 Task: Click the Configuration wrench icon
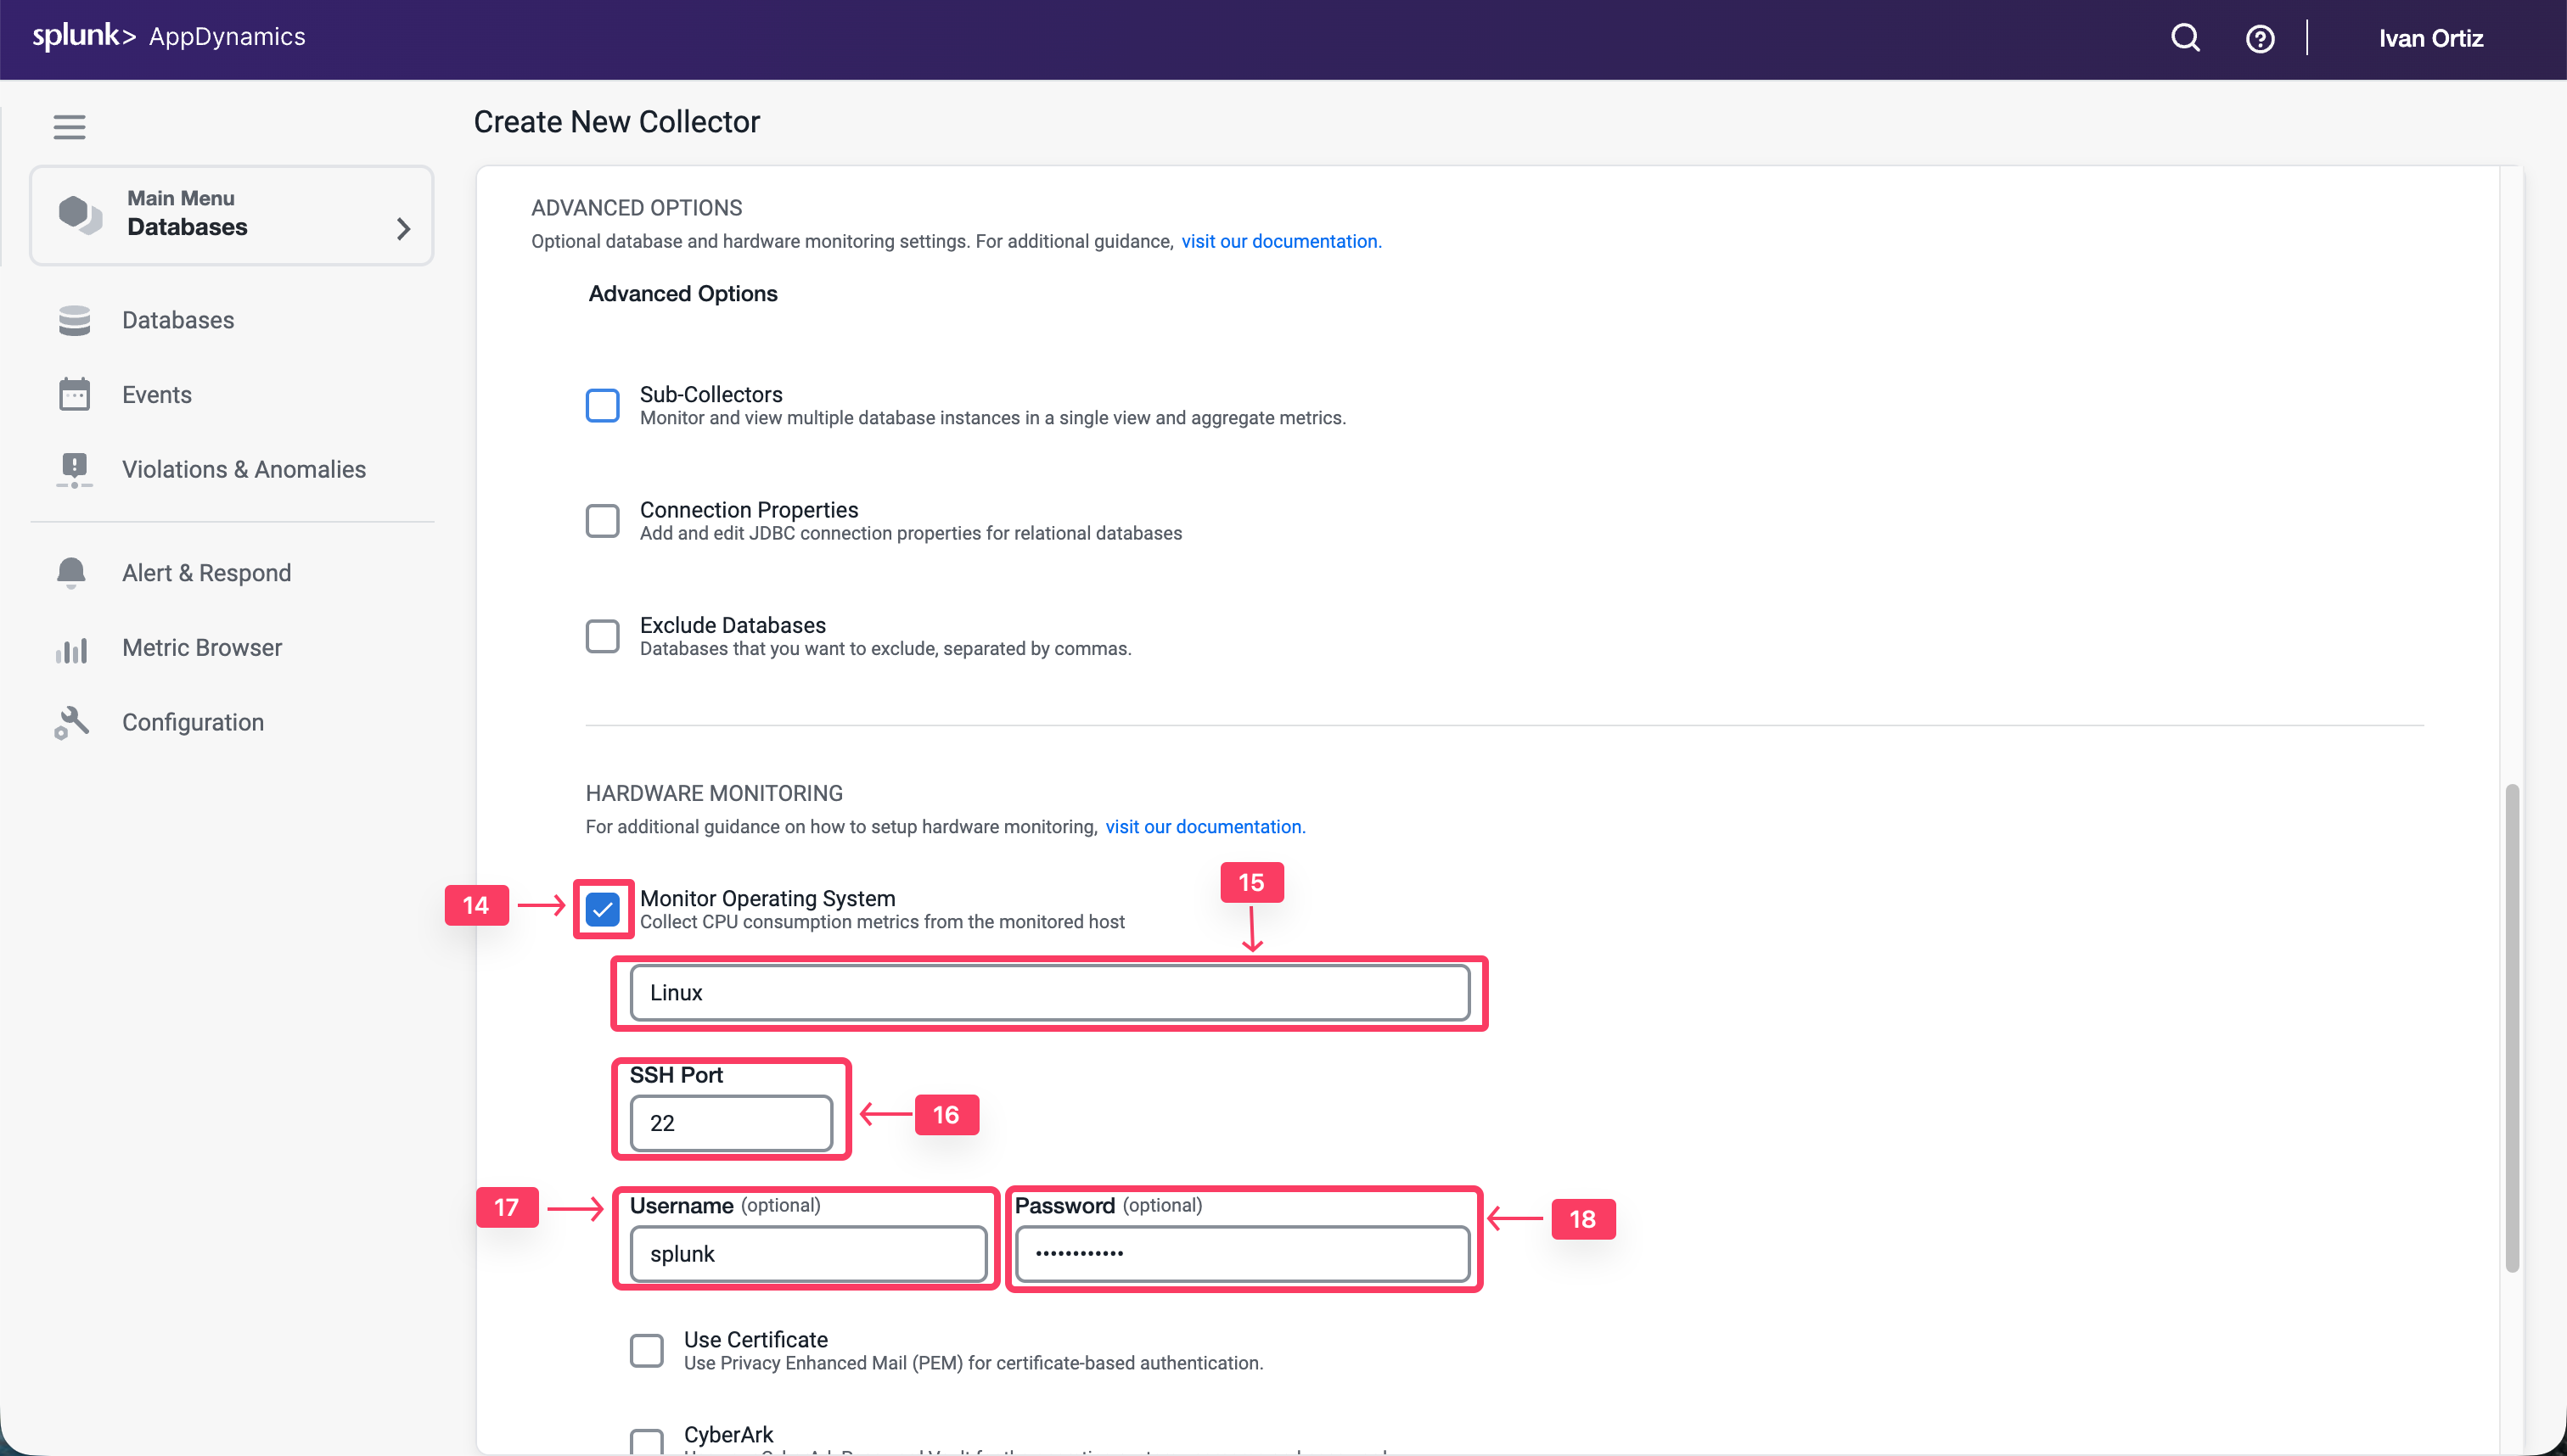click(x=71, y=722)
